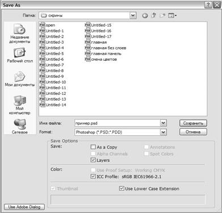Viewport: 222px width, 213px height.
Task: Select the file Untitled-6
Action: click(x=52, y=59)
